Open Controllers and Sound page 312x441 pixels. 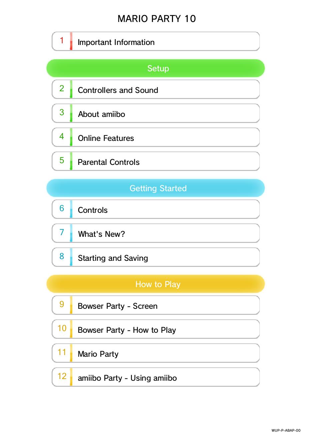coord(155,90)
